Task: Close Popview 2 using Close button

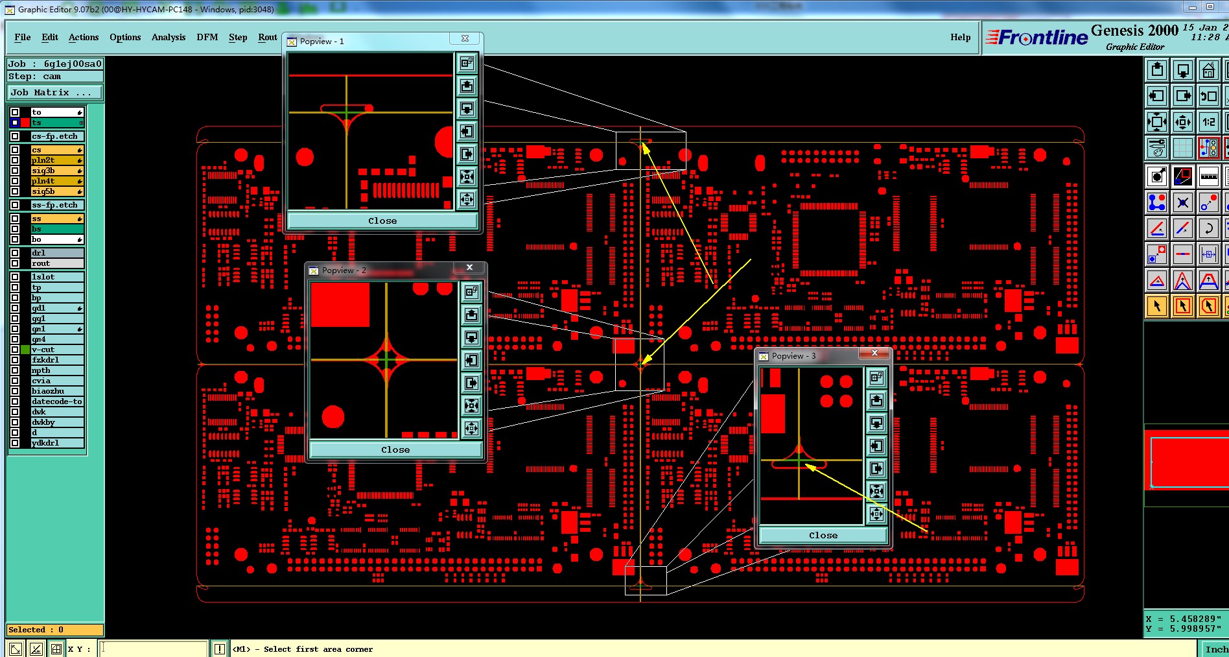Action: [395, 449]
